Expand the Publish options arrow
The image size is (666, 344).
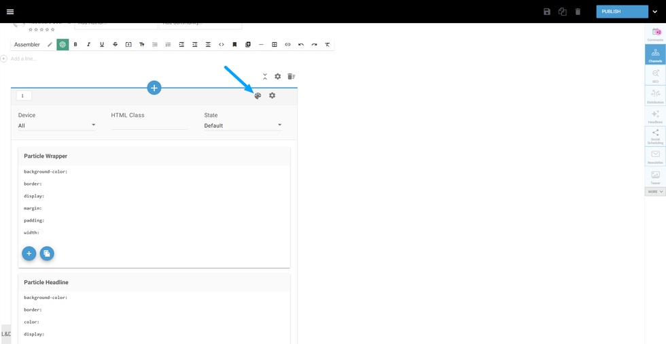coord(655,12)
